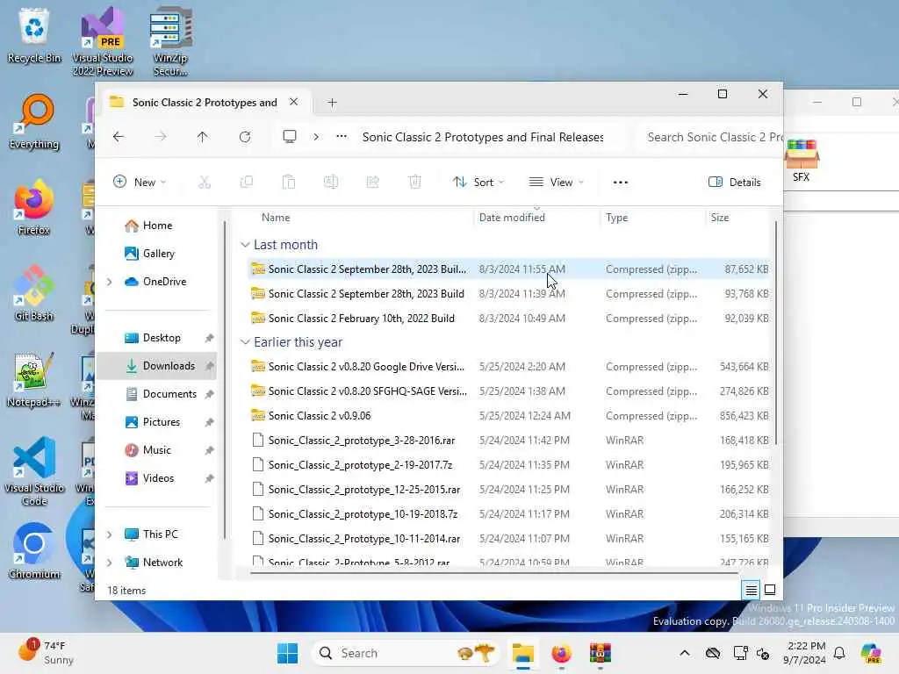Select Sonic_Classic_2_prototype_2-19-2017.7z file

click(508, 465)
